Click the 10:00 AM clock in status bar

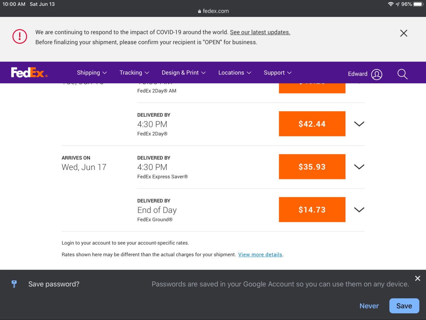point(14,4)
